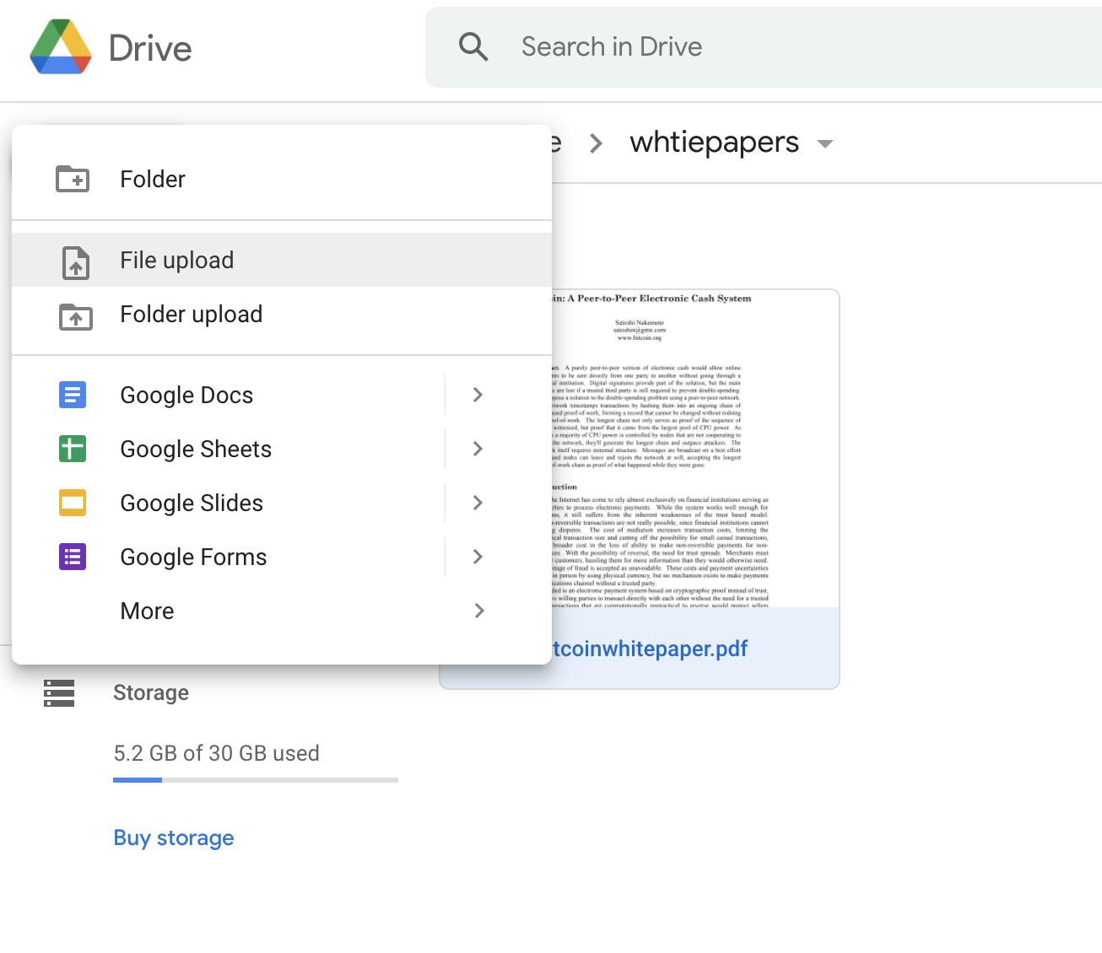The width and height of the screenshot is (1102, 953).
Task: Select Folder from the new menu
Action: point(282,179)
